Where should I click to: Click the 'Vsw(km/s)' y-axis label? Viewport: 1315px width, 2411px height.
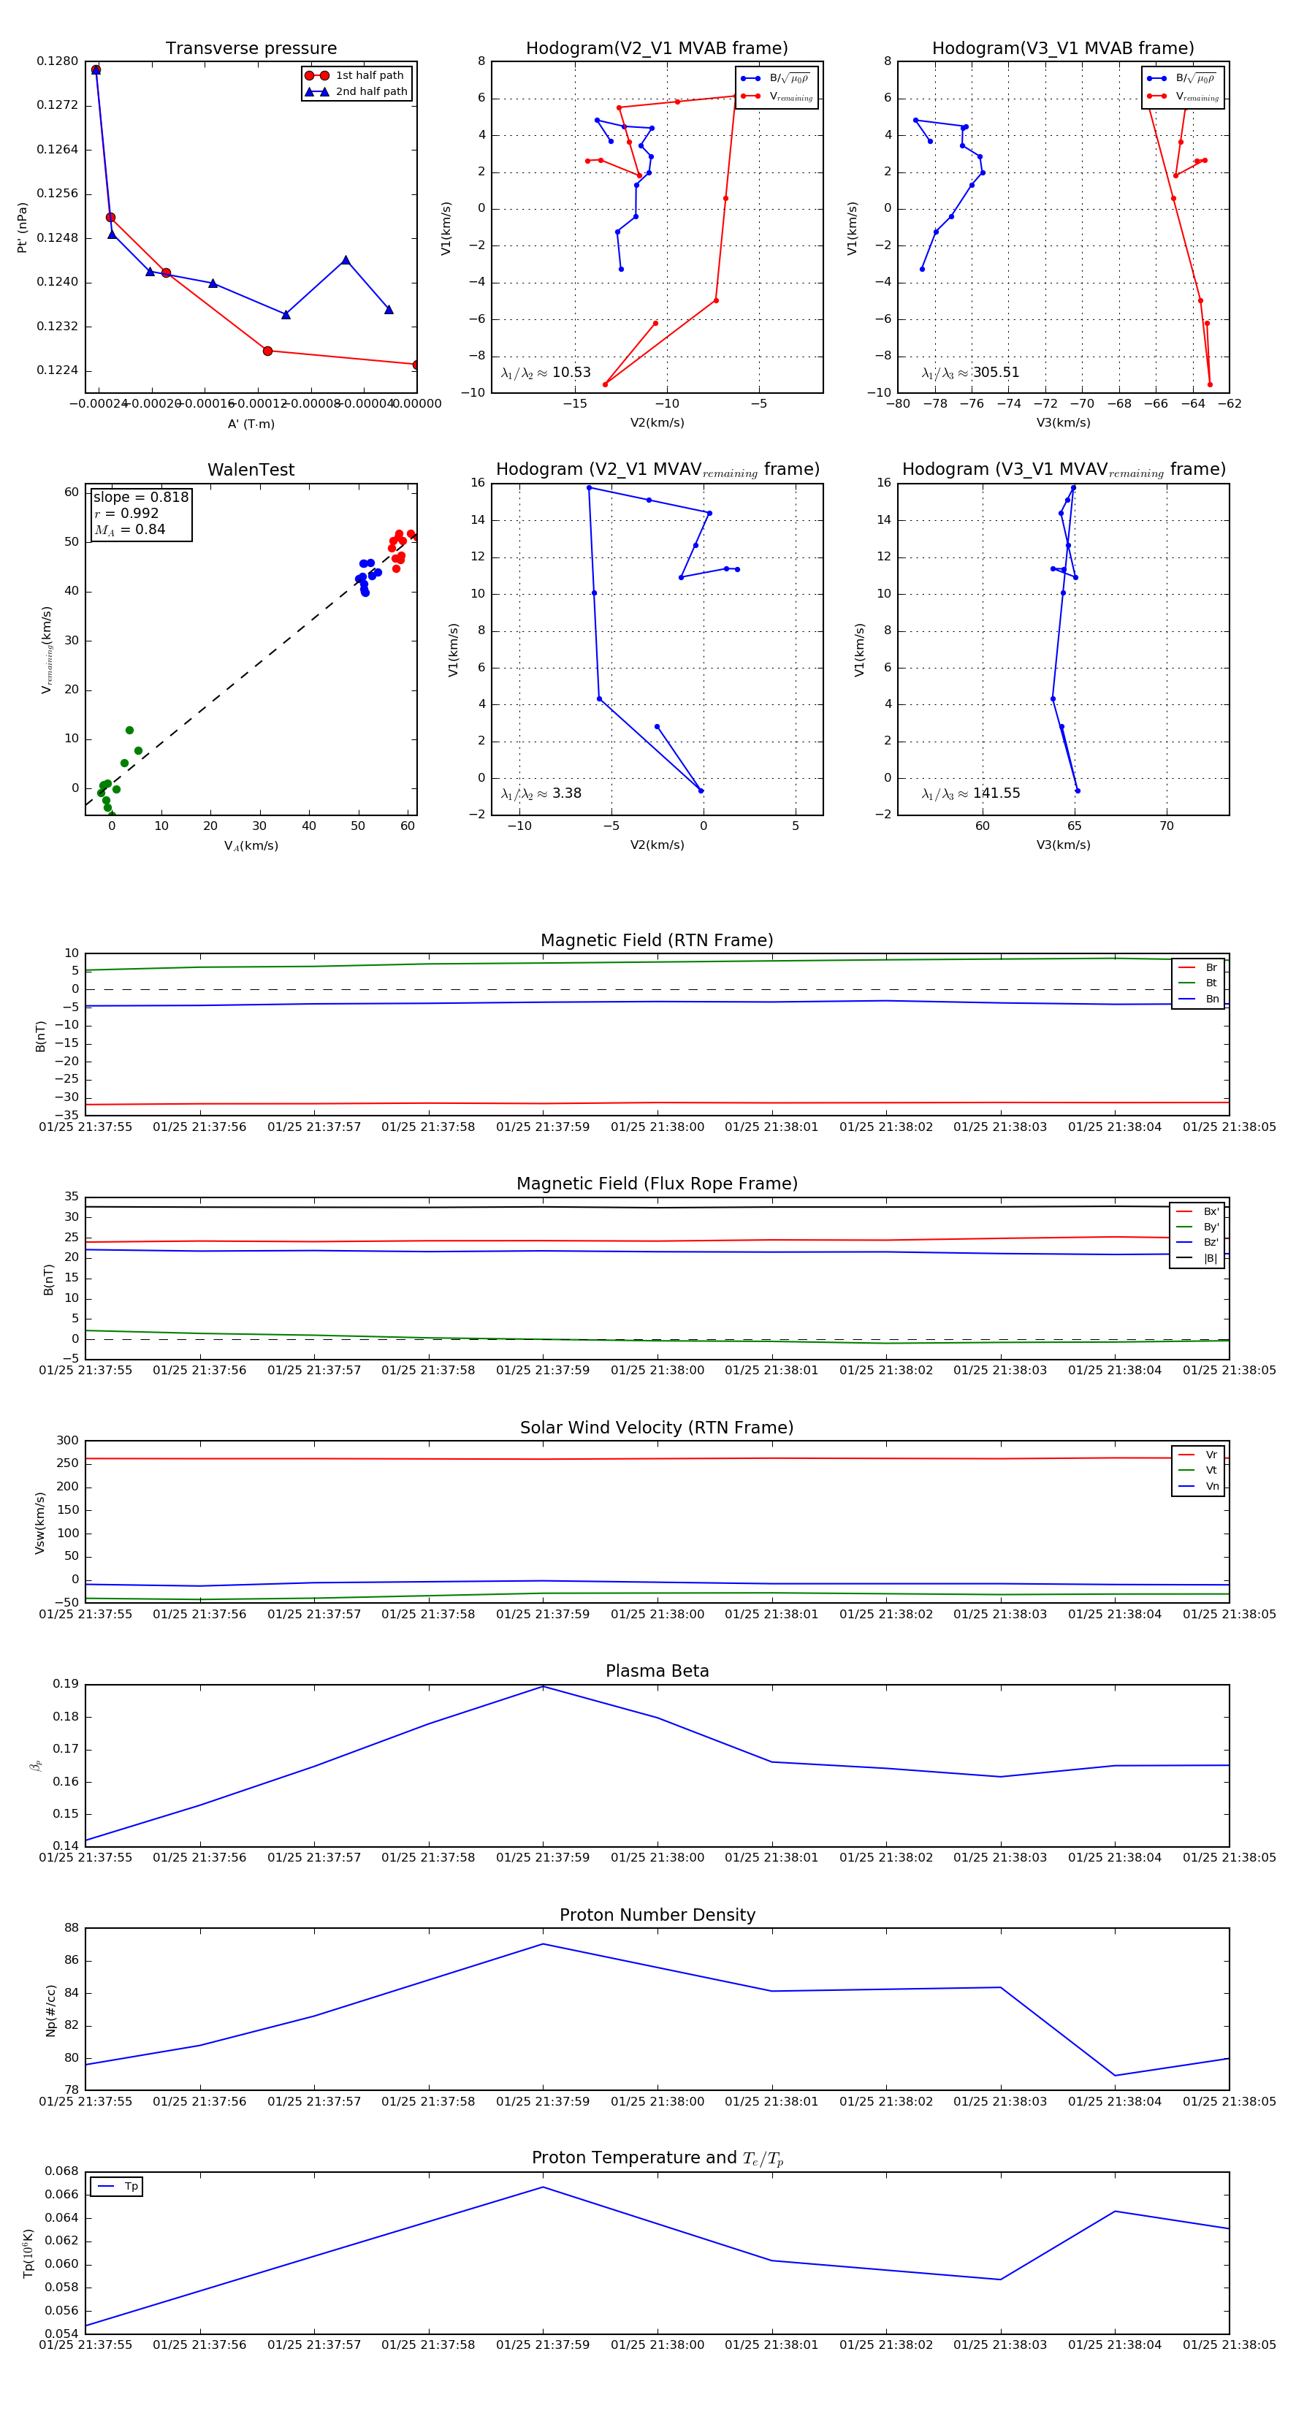coord(40,1523)
